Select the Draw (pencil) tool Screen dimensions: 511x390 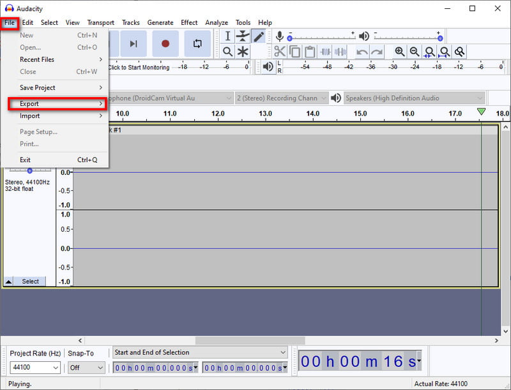(x=259, y=36)
